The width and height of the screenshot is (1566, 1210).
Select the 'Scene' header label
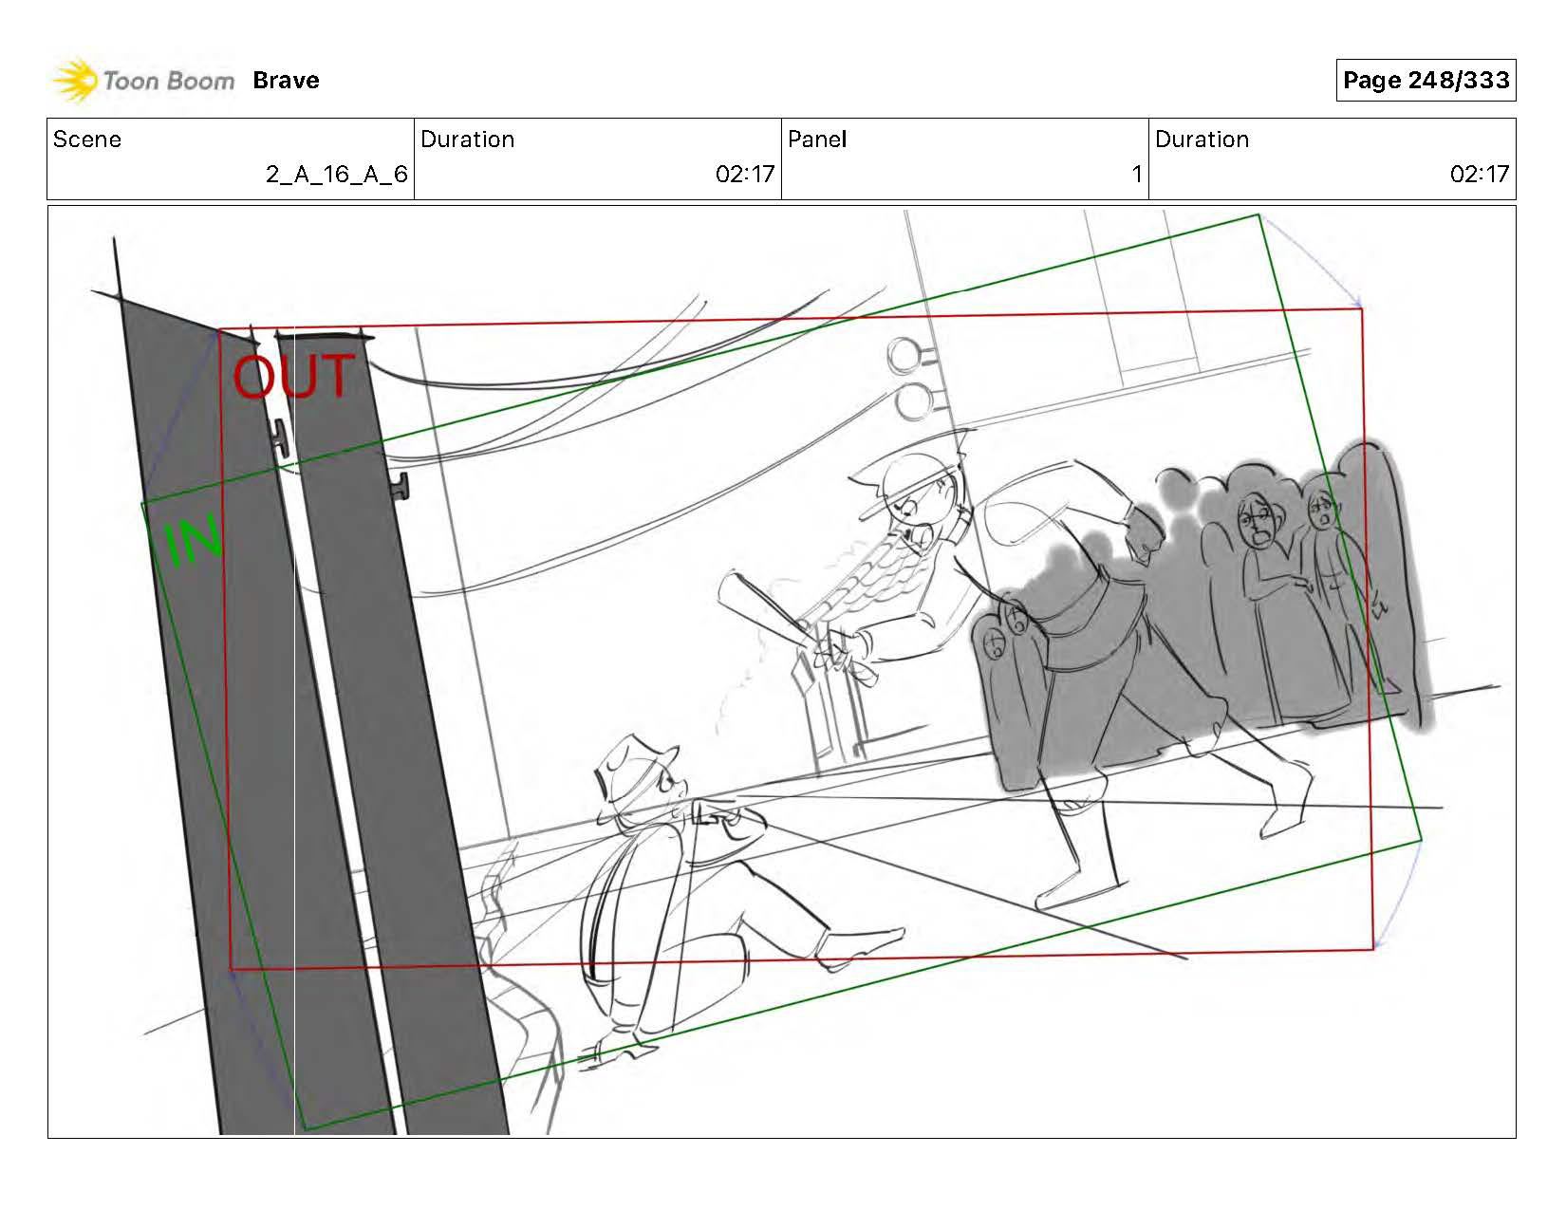coord(87,140)
